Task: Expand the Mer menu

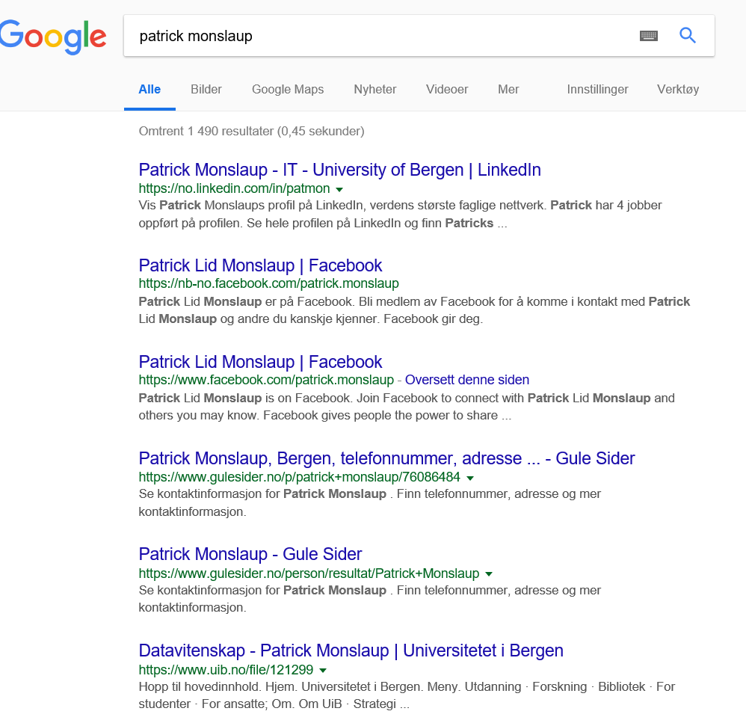Action: (x=508, y=90)
